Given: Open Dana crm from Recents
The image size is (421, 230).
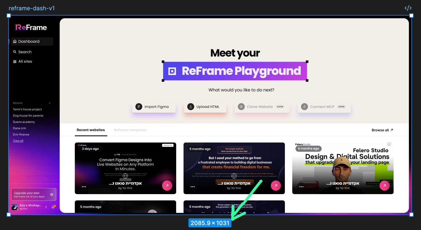Looking at the screenshot, I should (x=20, y=128).
